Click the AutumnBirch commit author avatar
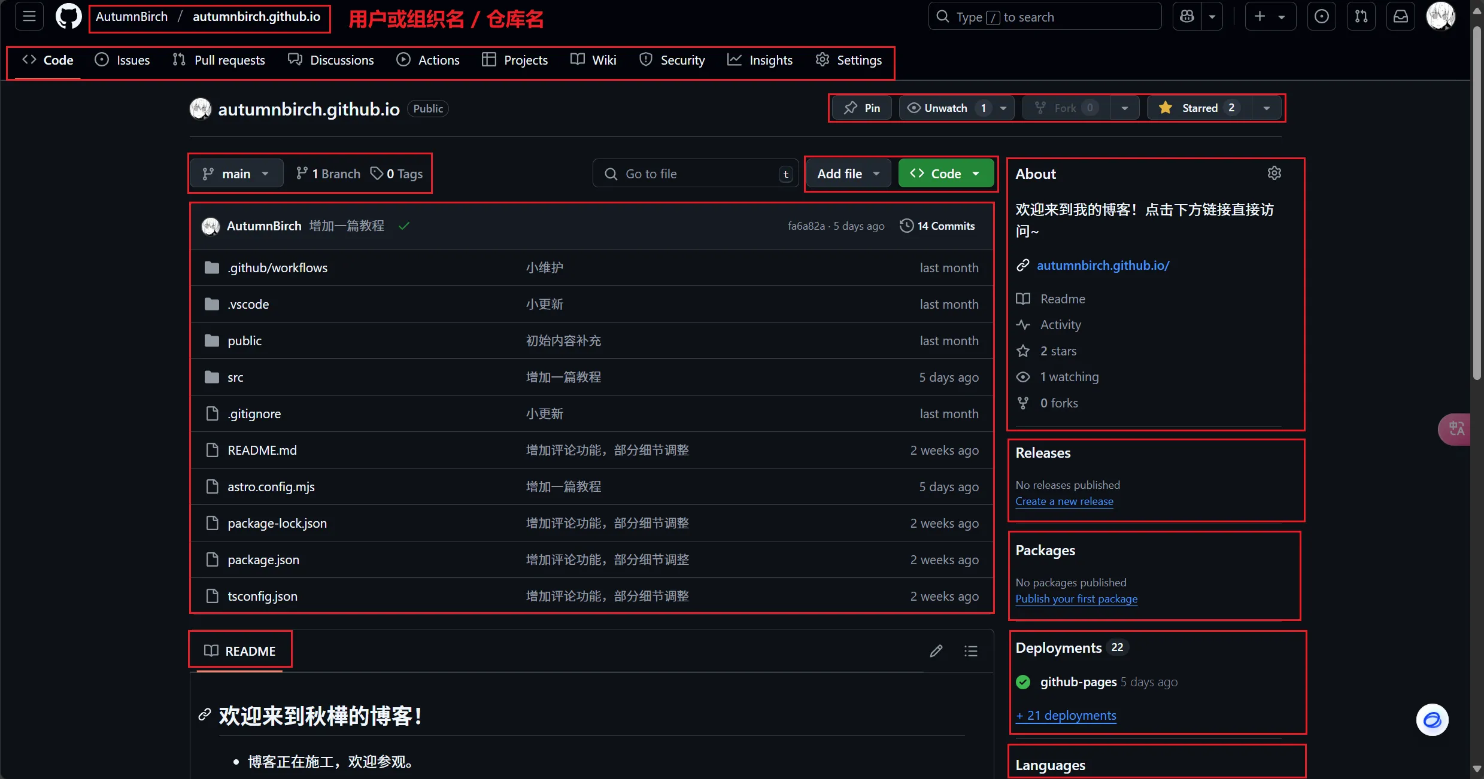The width and height of the screenshot is (1484, 779). tap(210, 226)
